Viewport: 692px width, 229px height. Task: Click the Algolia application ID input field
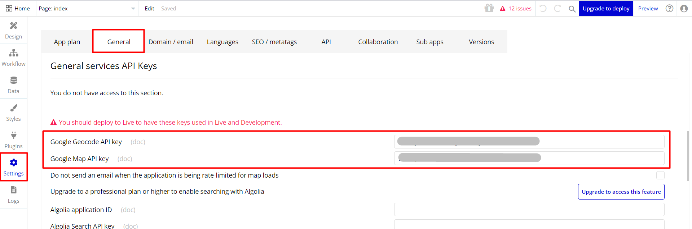pyautogui.click(x=529, y=210)
